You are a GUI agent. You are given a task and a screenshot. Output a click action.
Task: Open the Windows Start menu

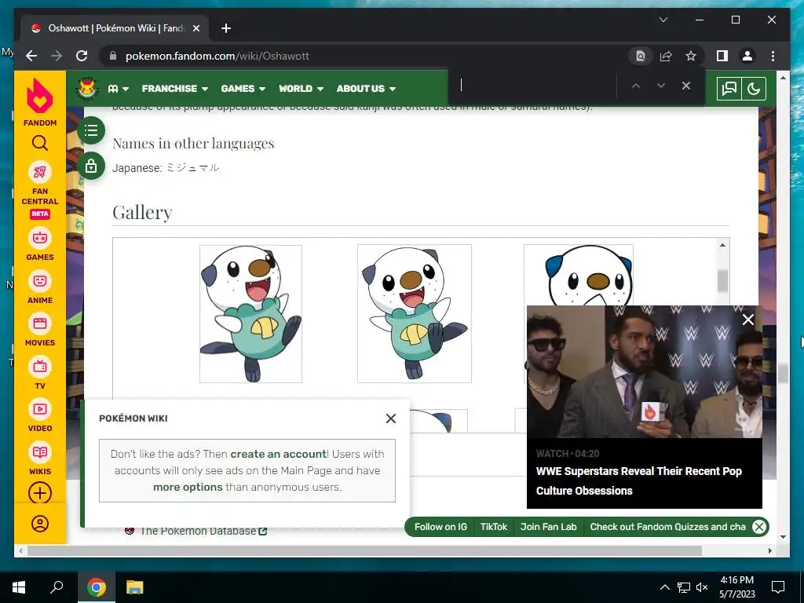pos(19,587)
